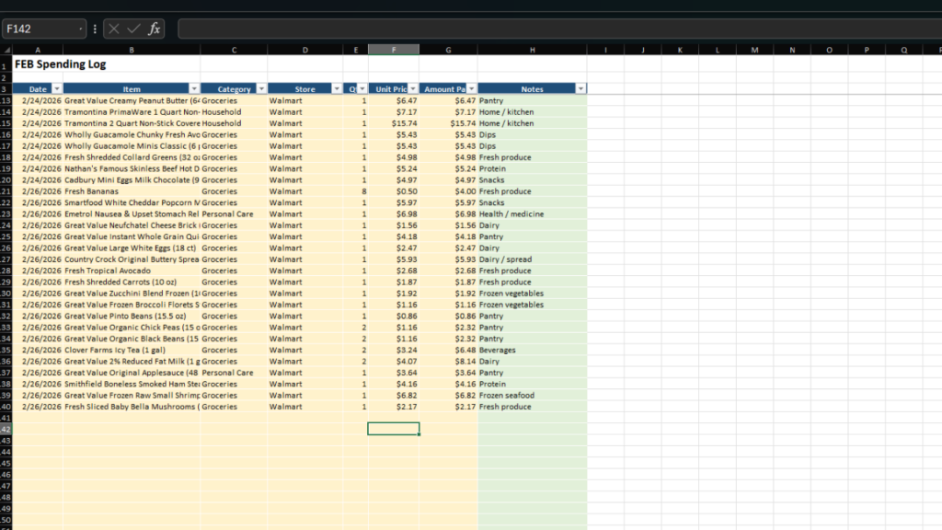Image resolution: width=942 pixels, height=530 pixels.
Task: Open the Category filter dropdown
Action: (x=260, y=88)
